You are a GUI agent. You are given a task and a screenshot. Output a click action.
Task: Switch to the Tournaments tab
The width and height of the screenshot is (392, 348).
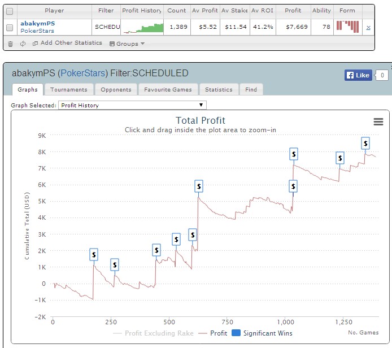[69, 89]
